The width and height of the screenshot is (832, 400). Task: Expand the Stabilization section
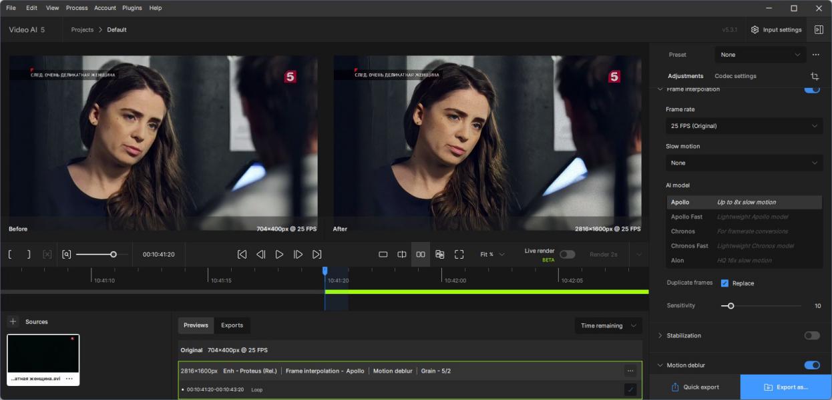(660, 335)
